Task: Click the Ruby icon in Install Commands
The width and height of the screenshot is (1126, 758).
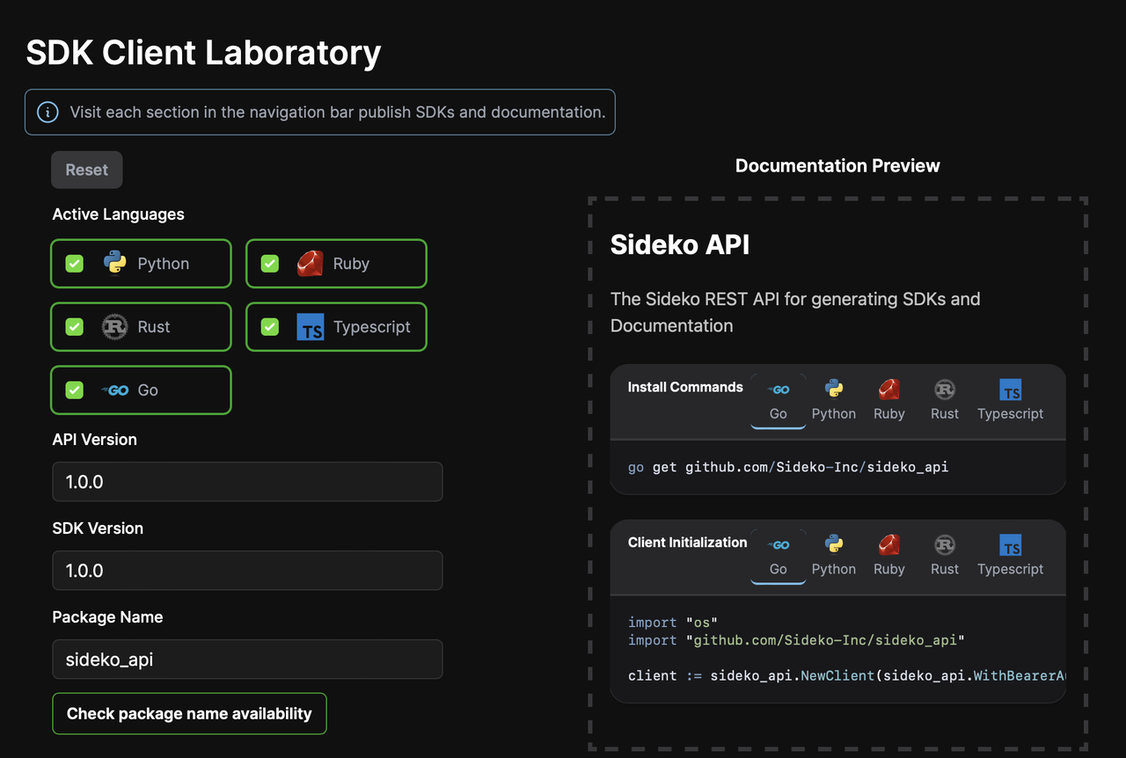Action: tap(889, 389)
